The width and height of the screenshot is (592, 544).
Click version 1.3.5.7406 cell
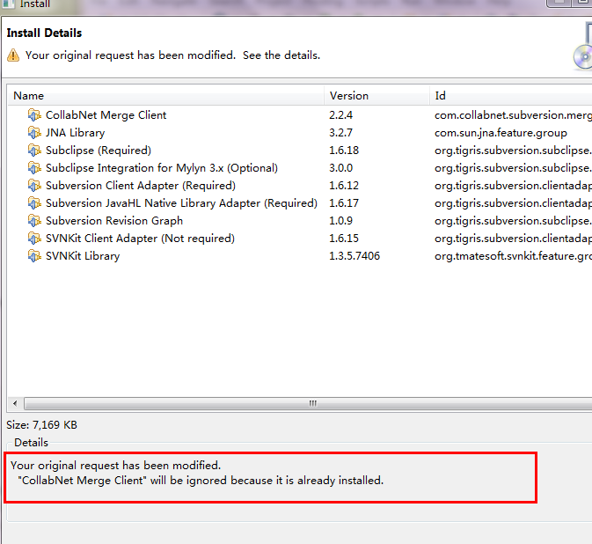[x=354, y=256]
